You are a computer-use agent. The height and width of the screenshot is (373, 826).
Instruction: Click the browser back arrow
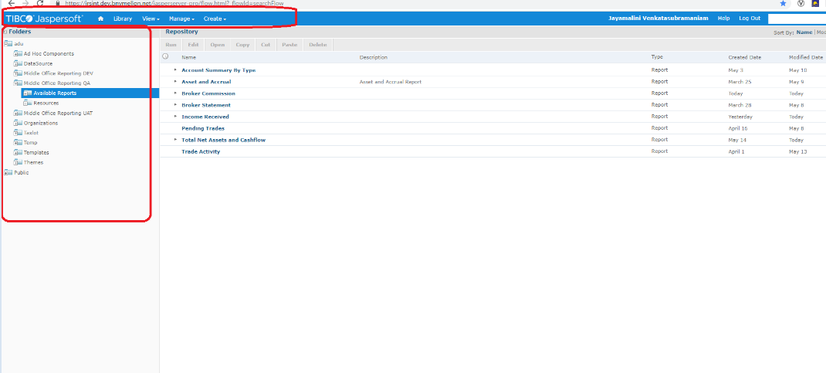(11, 3)
